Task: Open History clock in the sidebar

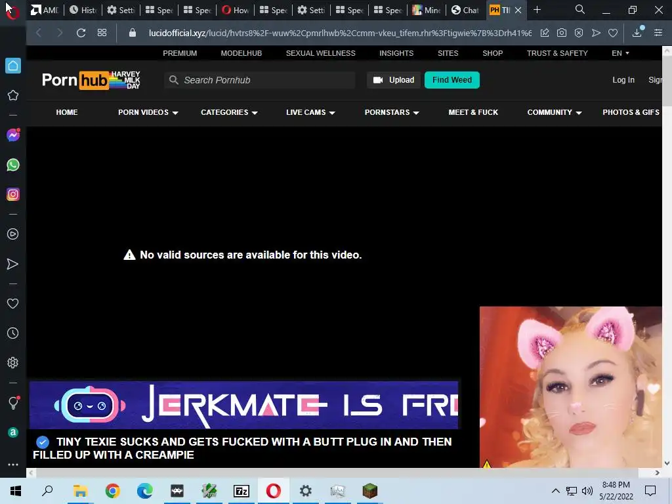Action: click(x=13, y=333)
